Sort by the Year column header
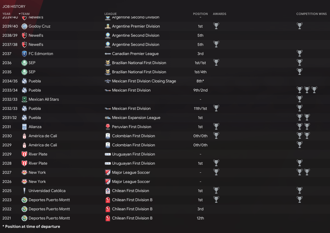Image resolution: width=330 pixels, height=233 pixels. [6, 14]
